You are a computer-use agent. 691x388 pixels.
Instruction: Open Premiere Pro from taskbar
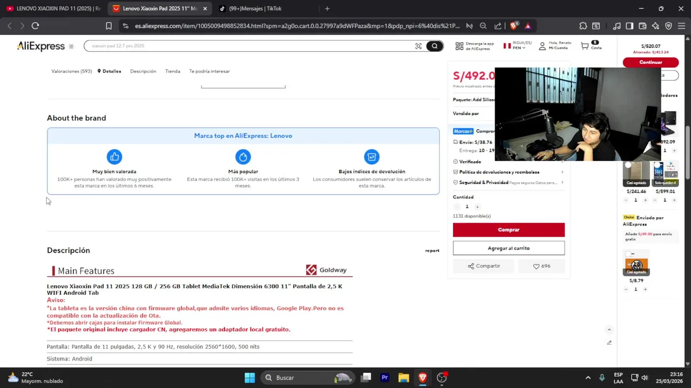(x=385, y=378)
